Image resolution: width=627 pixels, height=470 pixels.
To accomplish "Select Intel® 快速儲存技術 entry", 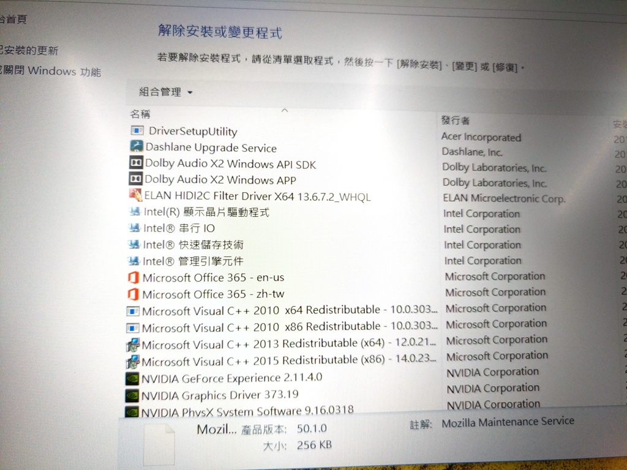I will click(193, 245).
